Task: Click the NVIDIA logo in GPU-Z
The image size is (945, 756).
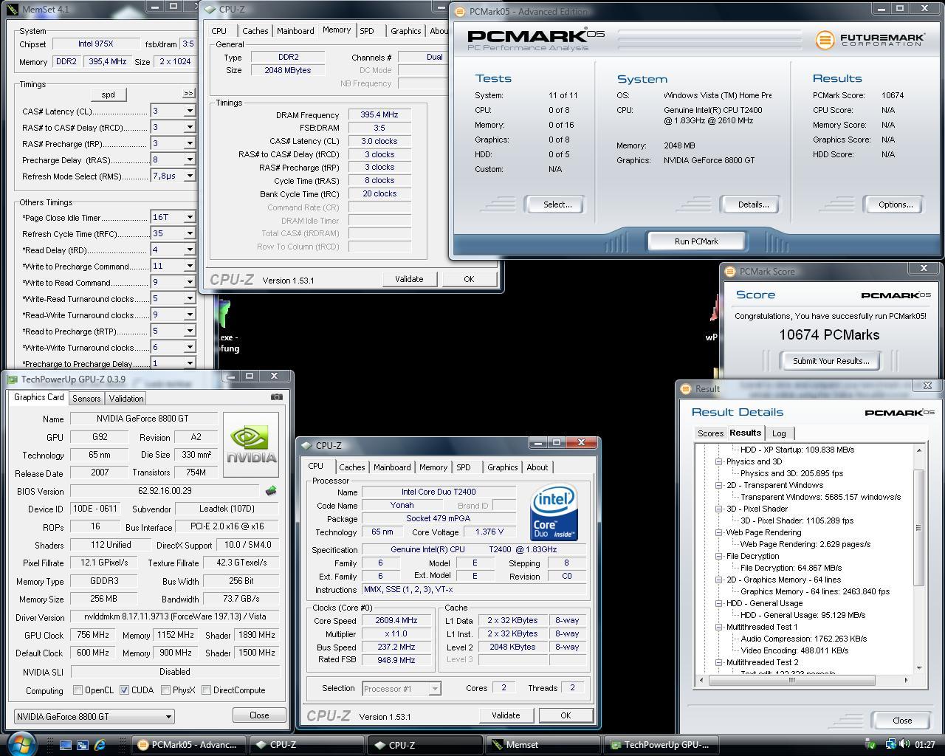Action: [x=251, y=444]
